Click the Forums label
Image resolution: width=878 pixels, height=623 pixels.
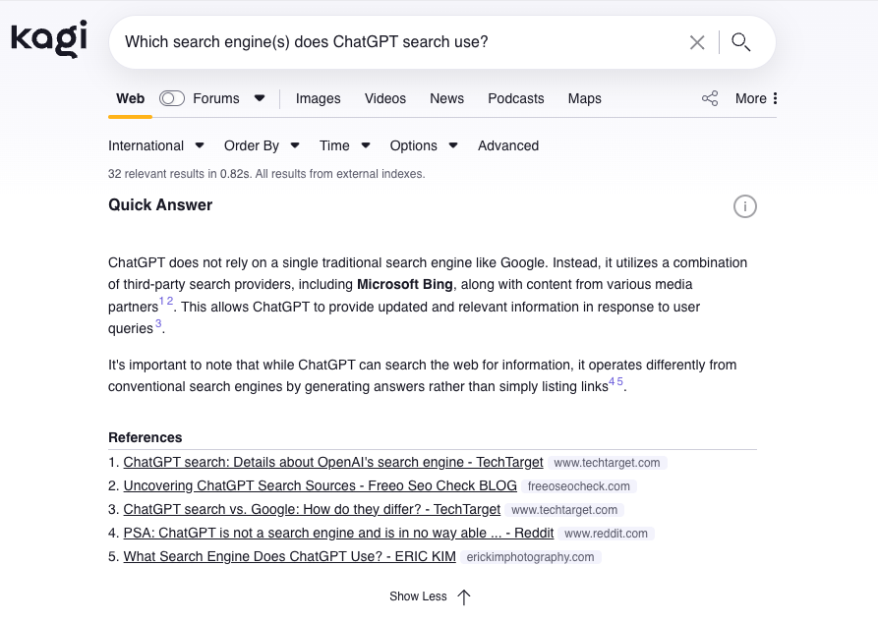pos(216,98)
